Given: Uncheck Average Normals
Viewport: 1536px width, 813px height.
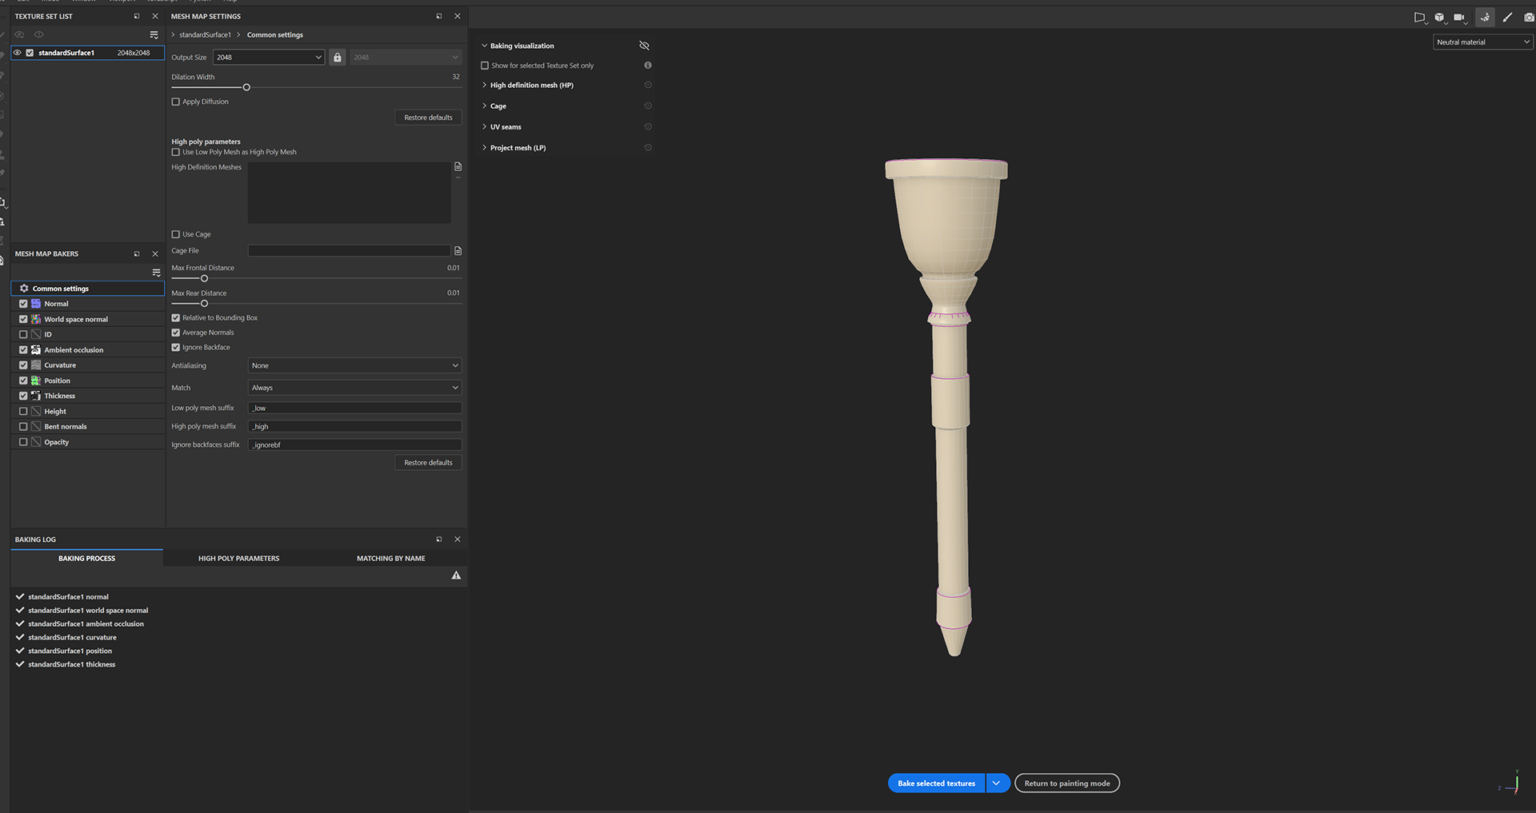Looking at the screenshot, I should tap(176, 333).
